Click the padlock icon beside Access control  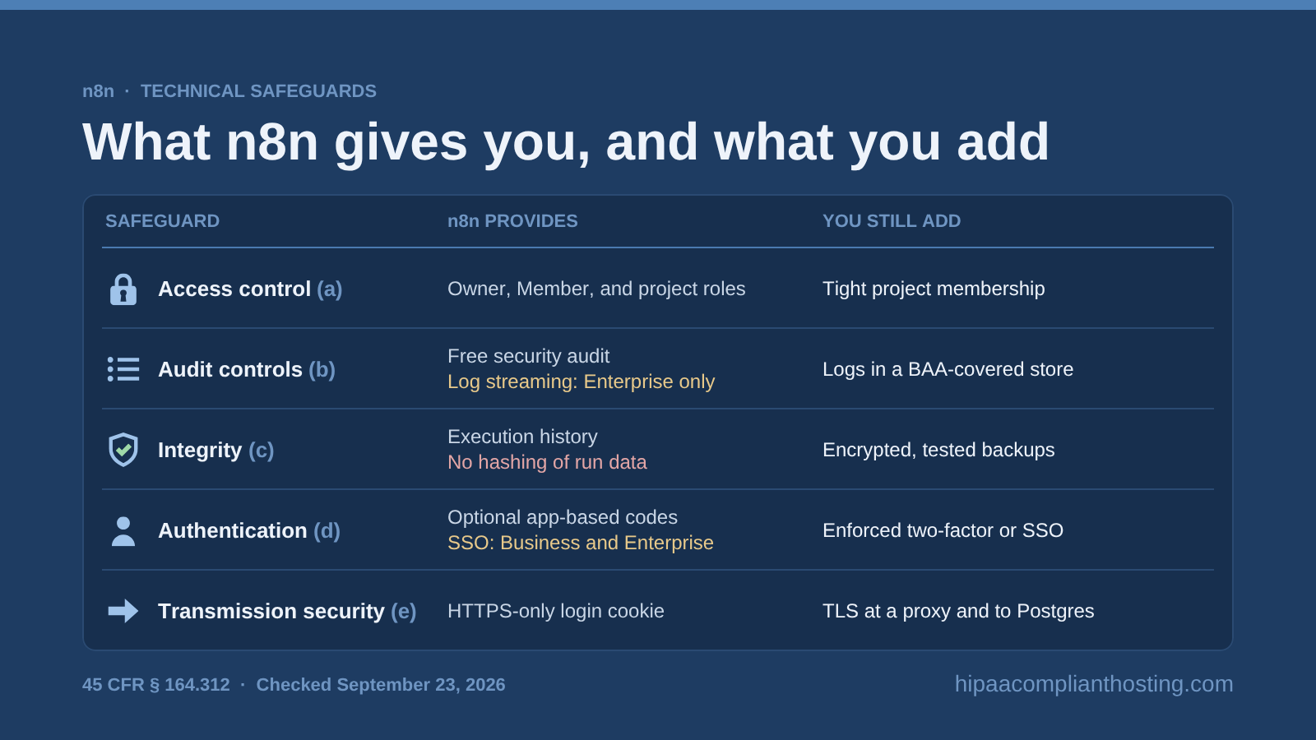pos(123,289)
